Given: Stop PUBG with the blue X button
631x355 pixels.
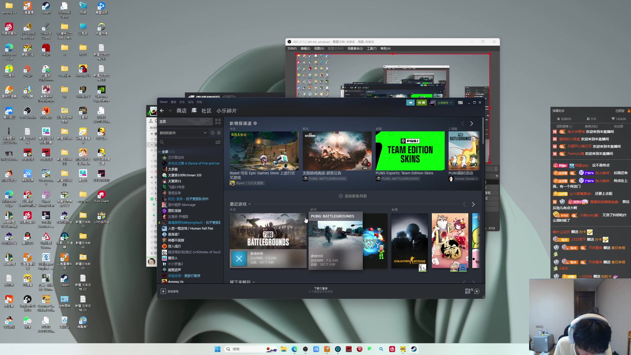Looking at the screenshot, I should [239, 259].
